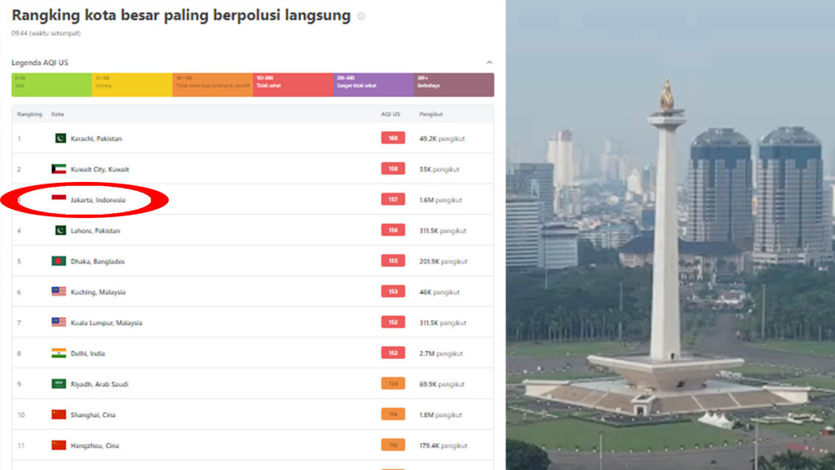This screenshot has width=835, height=470.
Task: Select the purple 201-300 legend swatch
Action: 373,85
